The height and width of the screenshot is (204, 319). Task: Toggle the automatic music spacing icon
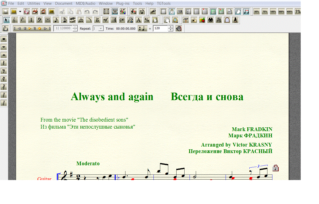(x=246, y=11)
